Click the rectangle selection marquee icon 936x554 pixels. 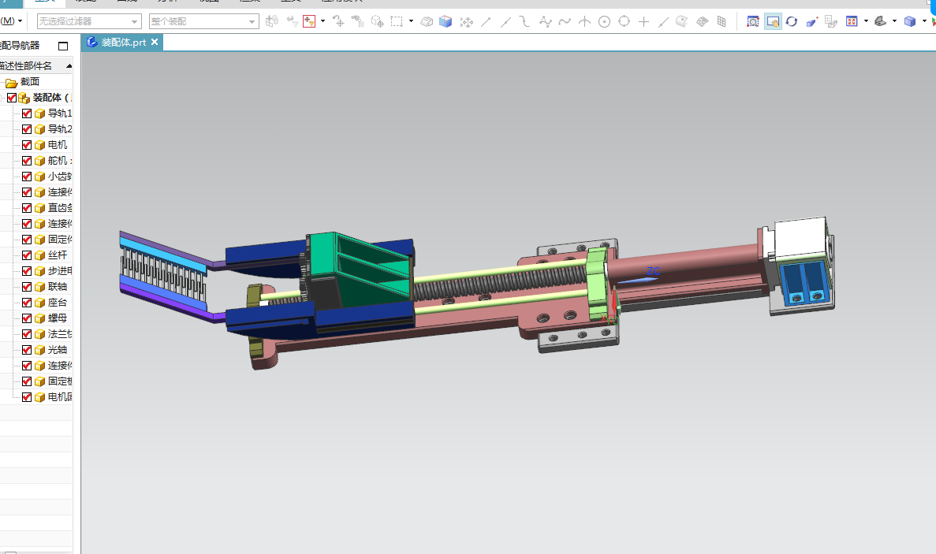pos(397,21)
